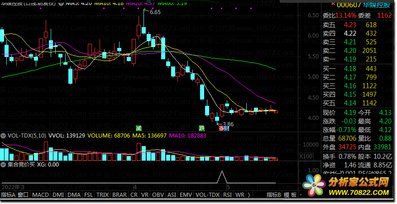Select the TRIX indicator tab

coord(103,195)
